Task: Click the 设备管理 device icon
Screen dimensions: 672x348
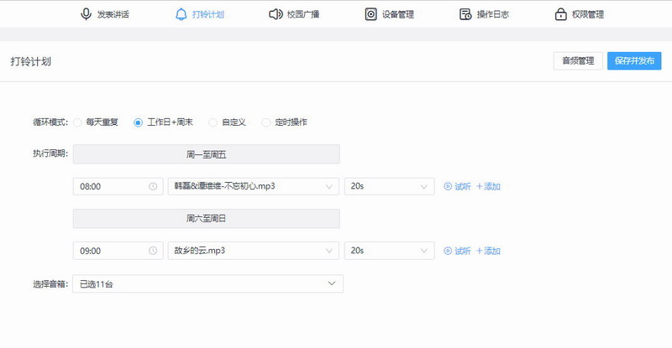Action: [370, 14]
